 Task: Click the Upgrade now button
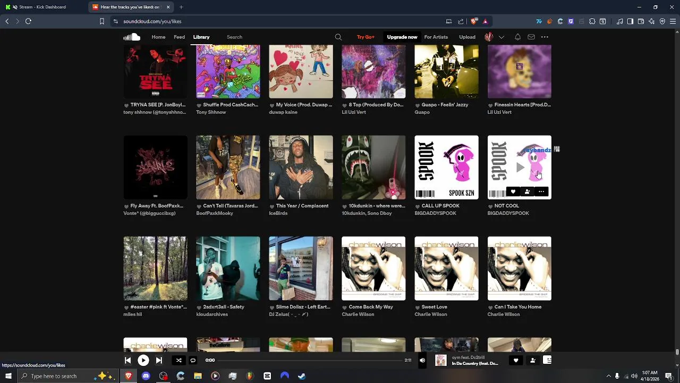[402, 37]
